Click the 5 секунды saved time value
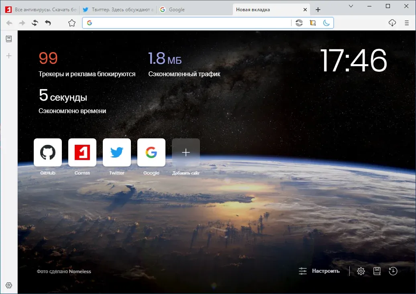416x294 pixels. [x=63, y=96]
